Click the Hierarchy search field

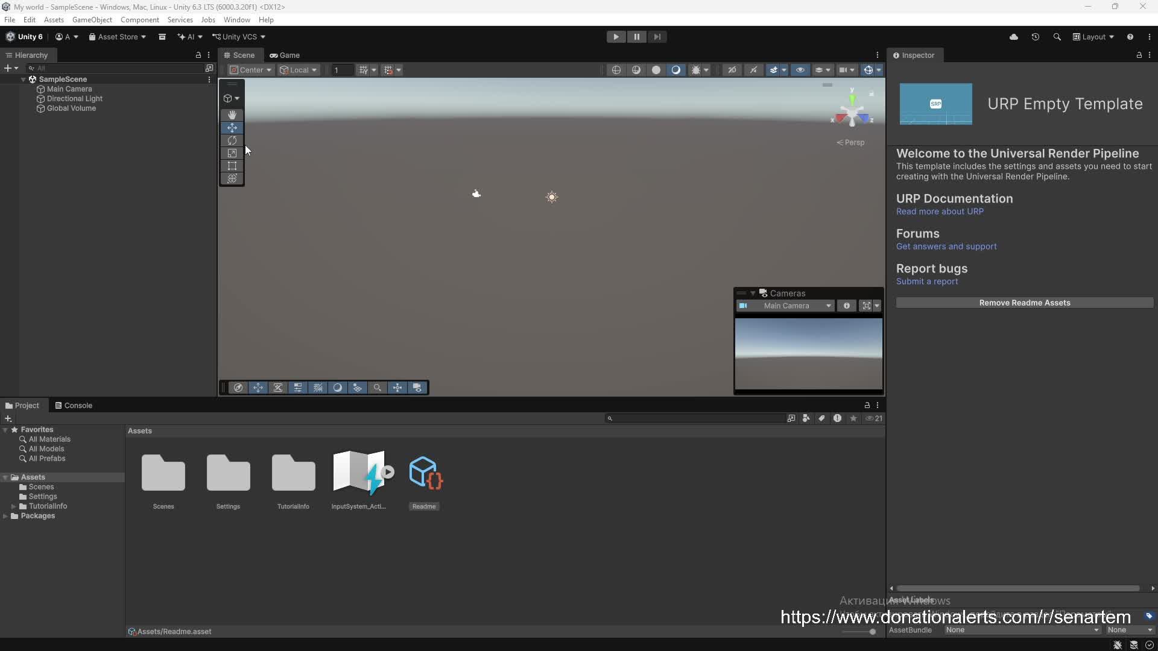click(x=115, y=68)
